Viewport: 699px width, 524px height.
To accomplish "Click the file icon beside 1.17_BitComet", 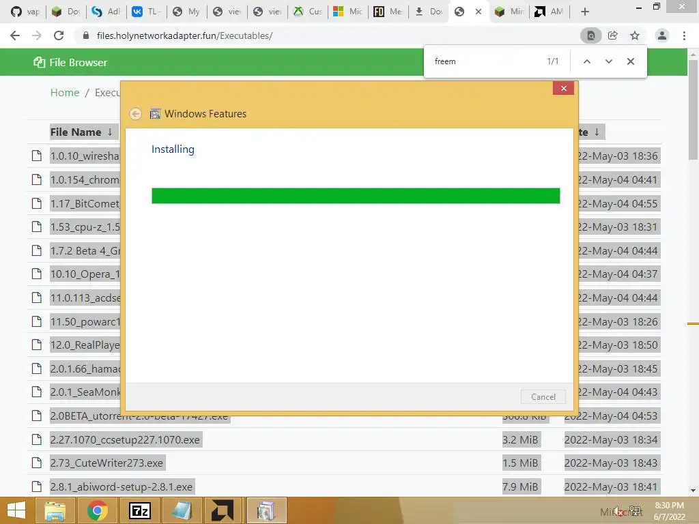I will click(37, 203).
